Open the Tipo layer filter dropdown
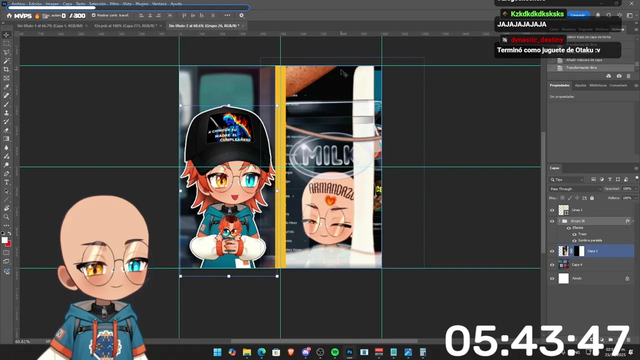 point(566,179)
